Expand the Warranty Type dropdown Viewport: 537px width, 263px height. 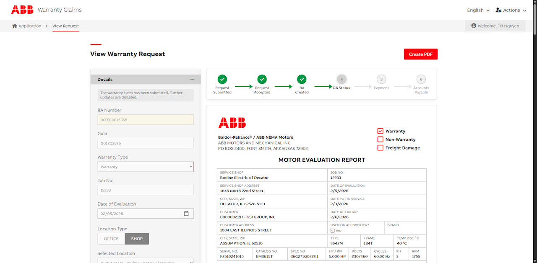pos(146,167)
